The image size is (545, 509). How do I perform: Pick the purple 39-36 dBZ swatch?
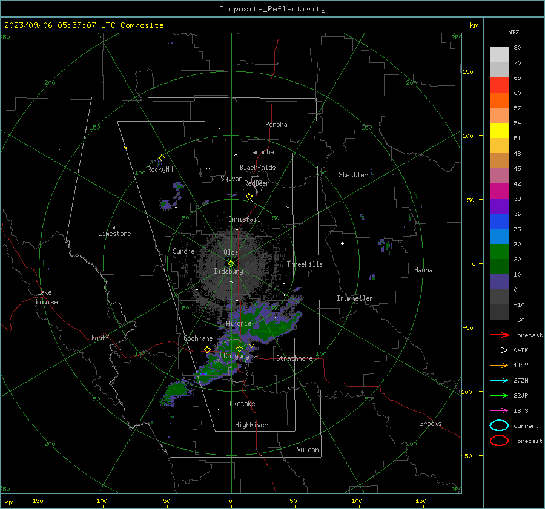pos(499,206)
